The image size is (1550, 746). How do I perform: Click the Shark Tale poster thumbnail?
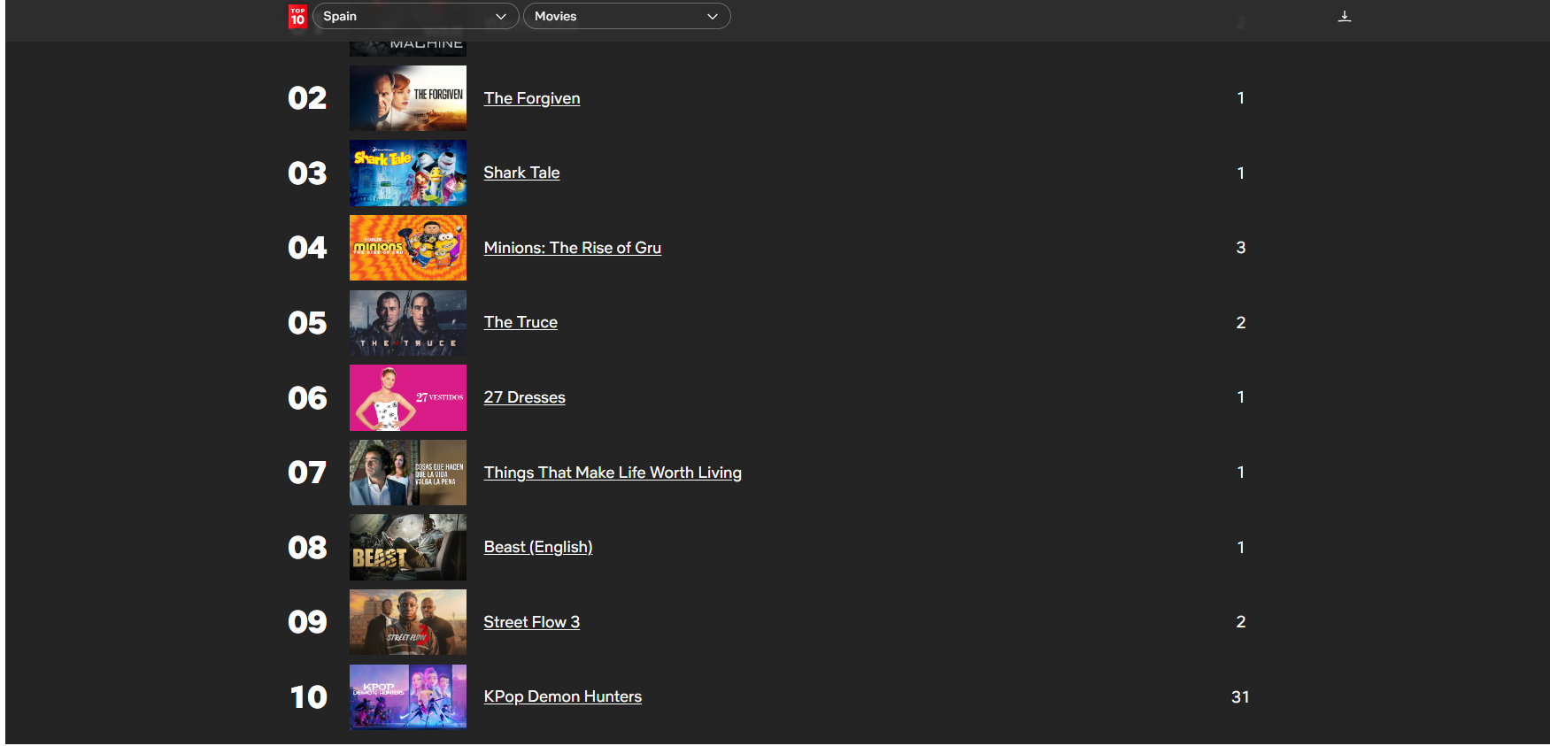(x=407, y=173)
